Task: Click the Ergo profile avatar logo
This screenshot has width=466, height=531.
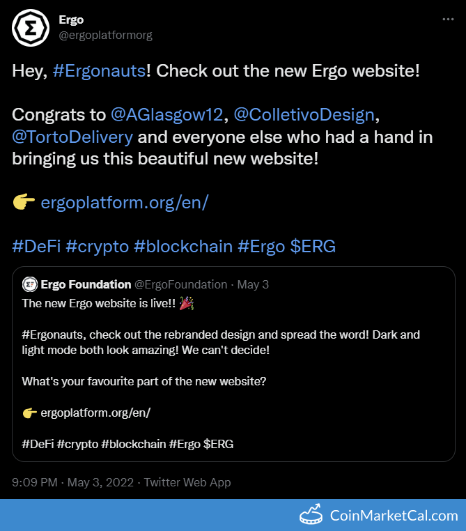Action: coord(30,29)
